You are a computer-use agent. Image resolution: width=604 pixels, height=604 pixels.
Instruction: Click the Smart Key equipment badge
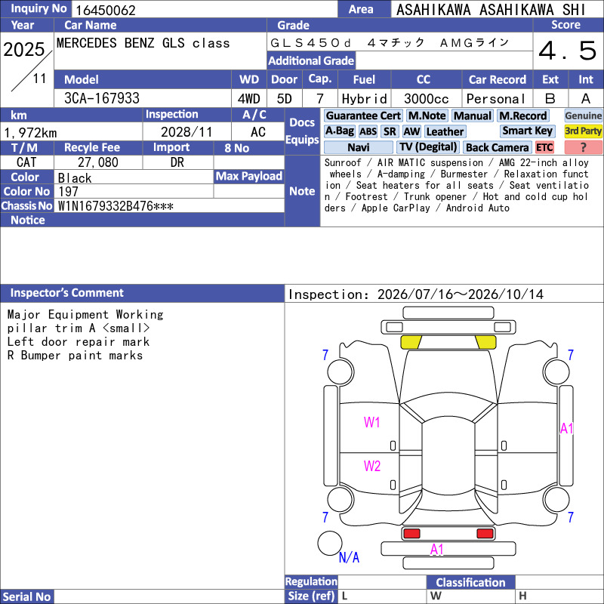coord(527,131)
